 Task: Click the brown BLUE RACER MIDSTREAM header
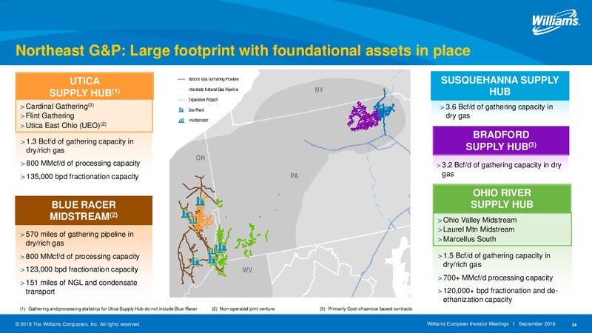(x=84, y=210)
